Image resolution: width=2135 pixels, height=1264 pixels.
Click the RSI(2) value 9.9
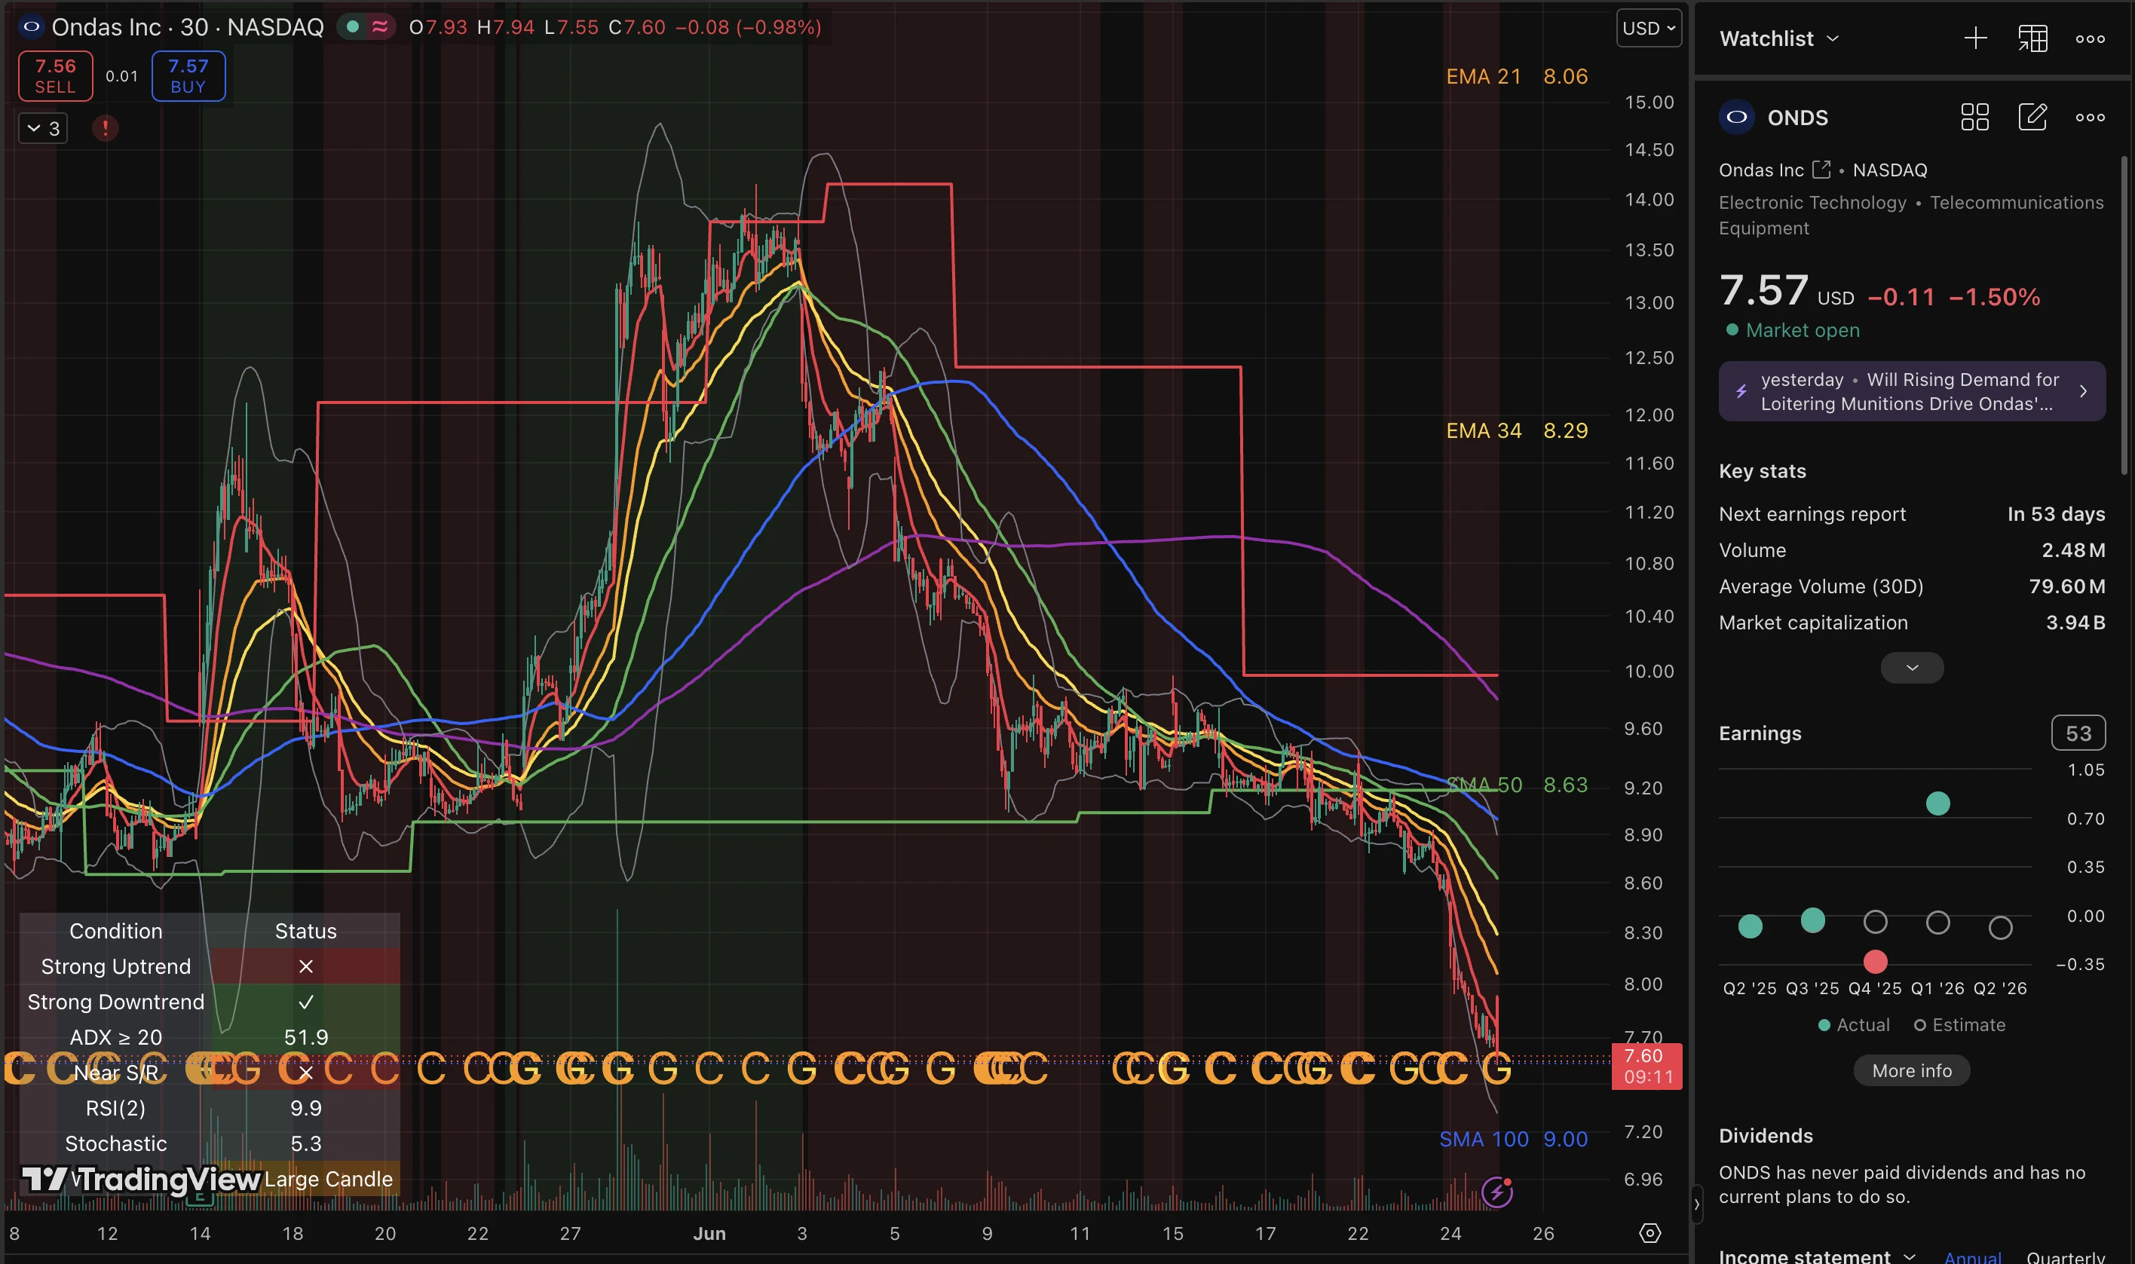306,1108
